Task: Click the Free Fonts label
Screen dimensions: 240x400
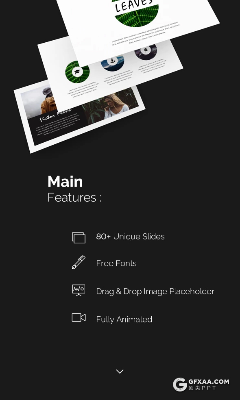Action: click(x=116, y=263)
